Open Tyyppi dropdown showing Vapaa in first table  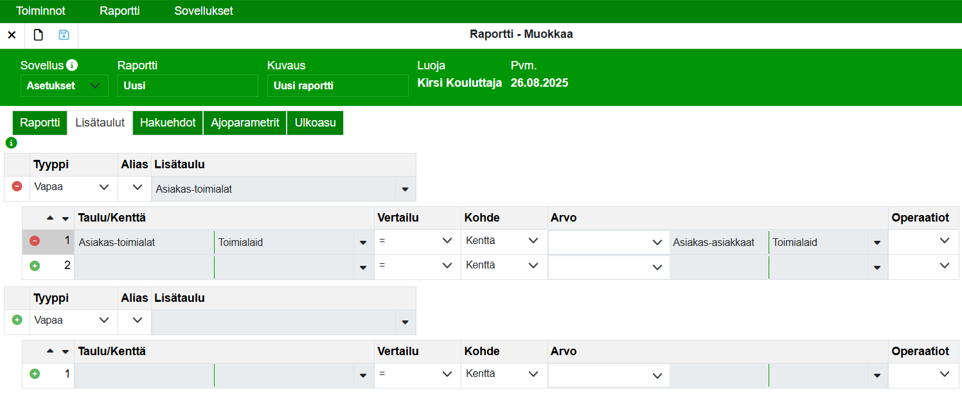pyautogui.click(x=73, y=188)
